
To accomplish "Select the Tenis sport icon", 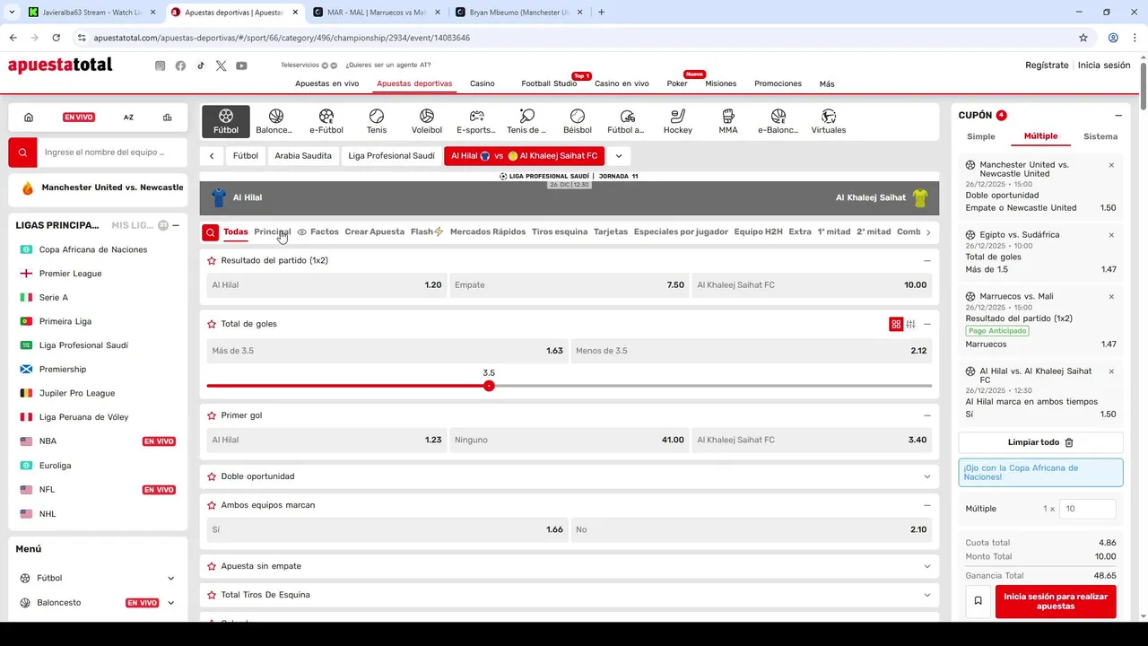I will tap(377, 122).
